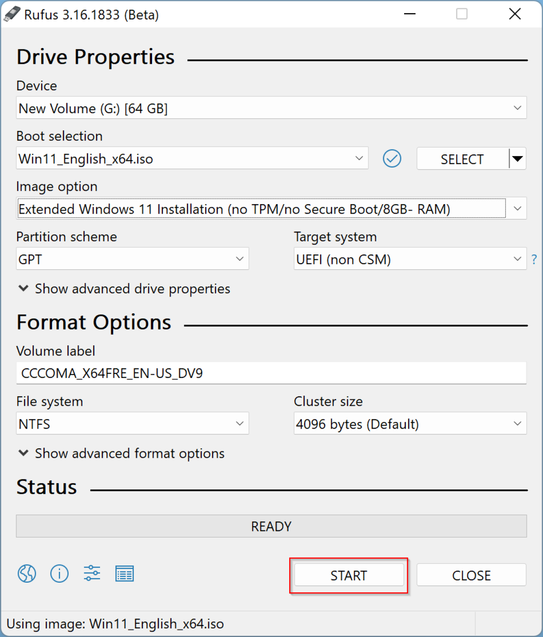Click the 'Partition scheme' label
This screenshot has width=543, height=637.
coord(67,237)
